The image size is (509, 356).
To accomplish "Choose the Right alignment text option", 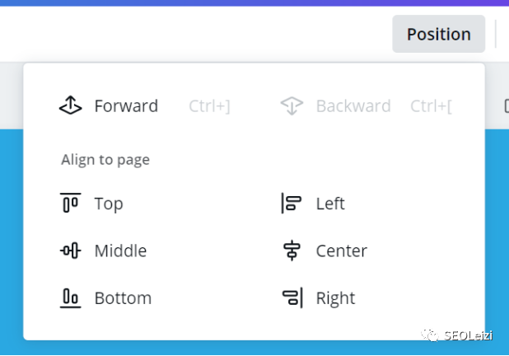I will click(335, 298).
